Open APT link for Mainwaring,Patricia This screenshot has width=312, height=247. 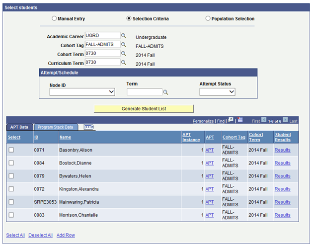tap(210, 202)
